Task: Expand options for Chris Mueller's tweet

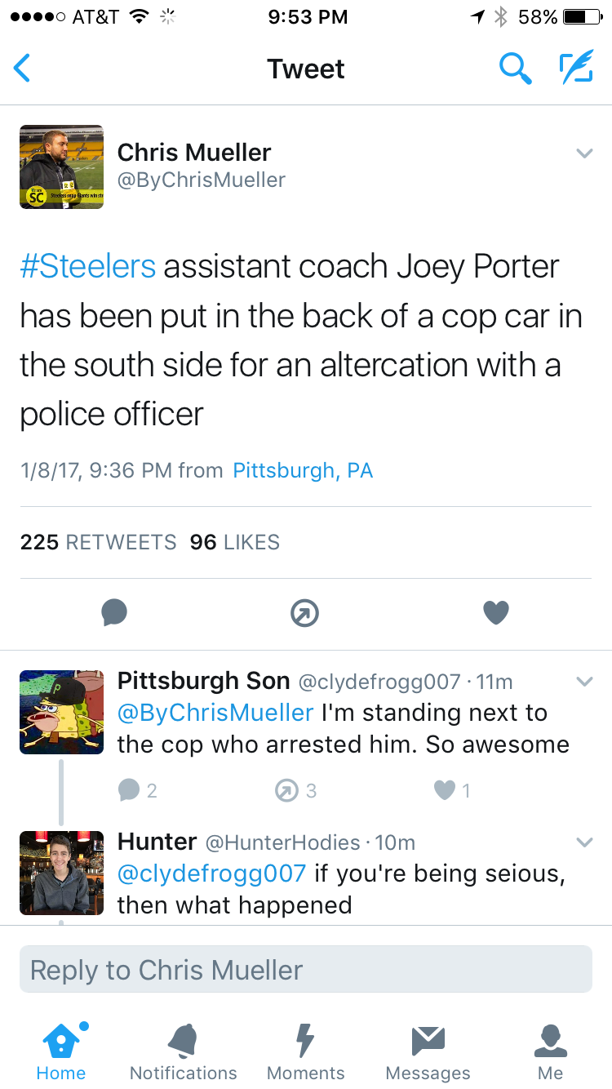Action: tap(584, 153)
